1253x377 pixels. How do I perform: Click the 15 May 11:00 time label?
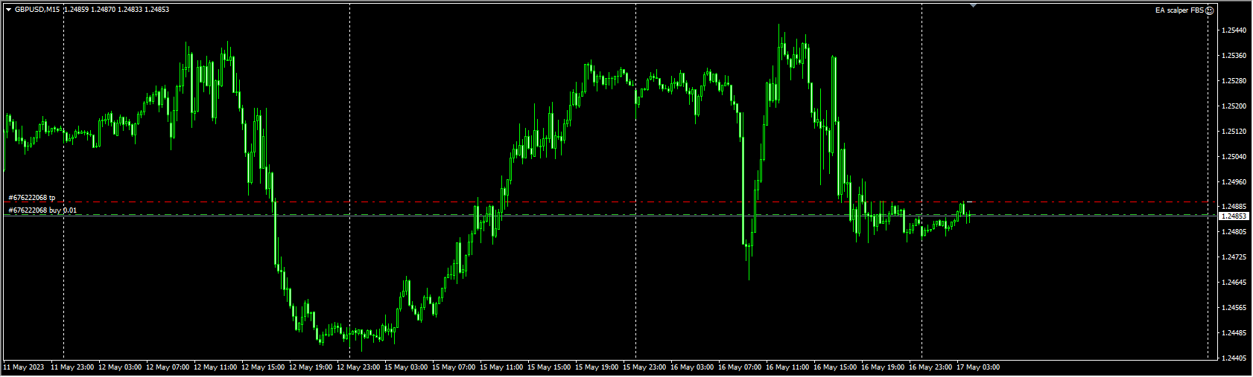pos(501,367)
